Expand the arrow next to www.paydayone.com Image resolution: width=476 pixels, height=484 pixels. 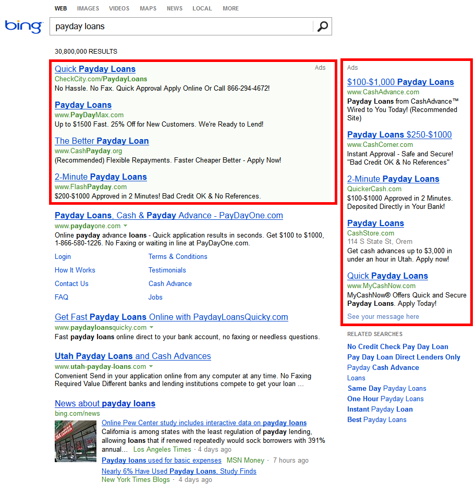125,226
